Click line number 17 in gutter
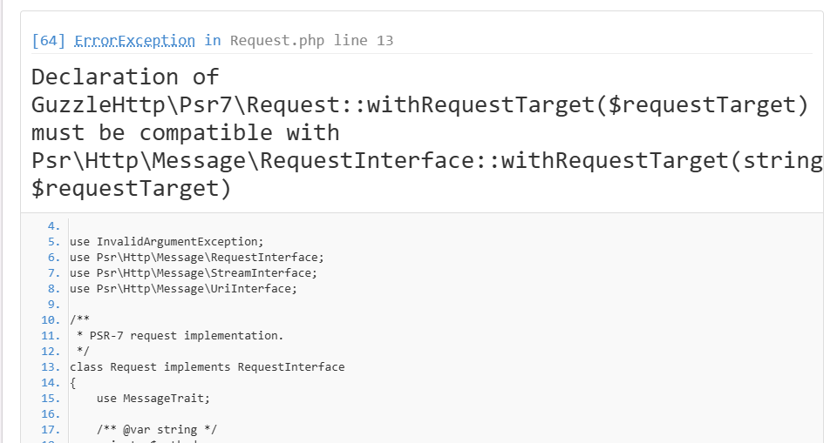The image size is (837, 443). 51,430
